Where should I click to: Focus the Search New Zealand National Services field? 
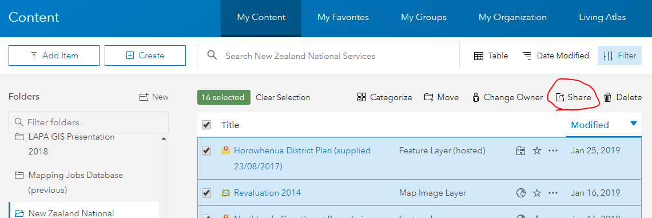300,56
